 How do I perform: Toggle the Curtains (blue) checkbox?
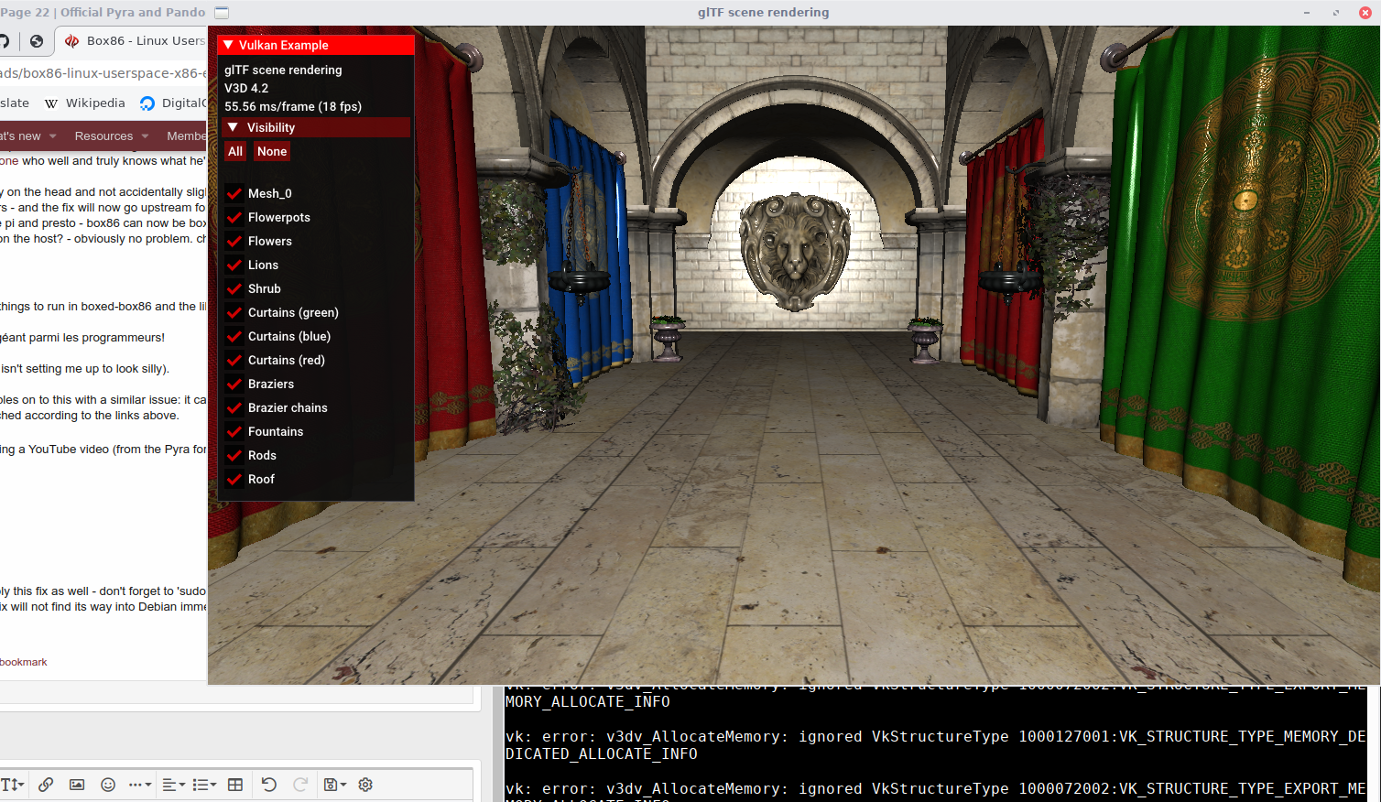pos(234,336)
